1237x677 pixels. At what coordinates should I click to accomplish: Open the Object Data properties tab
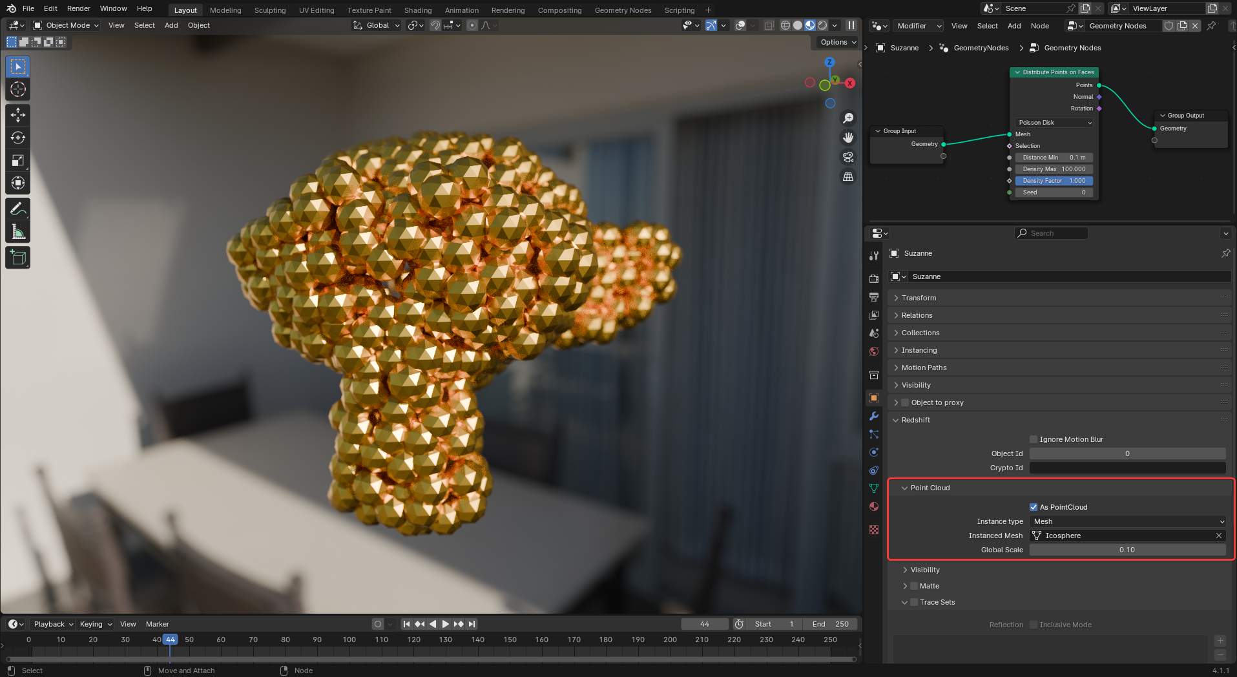[874, 488]
